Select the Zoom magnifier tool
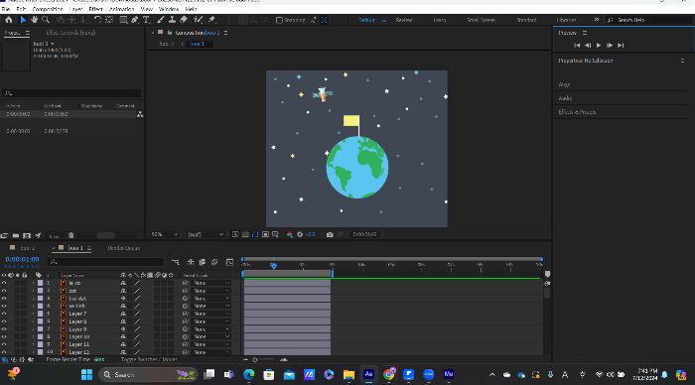695x385 pixels. [46, 20]
